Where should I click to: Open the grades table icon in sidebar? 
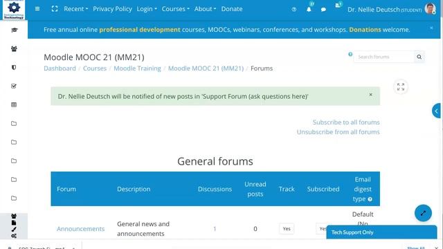pyautogui.click(x=14, y=104)
